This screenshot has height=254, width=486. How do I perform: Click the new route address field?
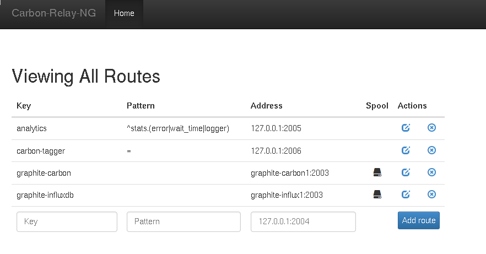(x=303, y=221)
